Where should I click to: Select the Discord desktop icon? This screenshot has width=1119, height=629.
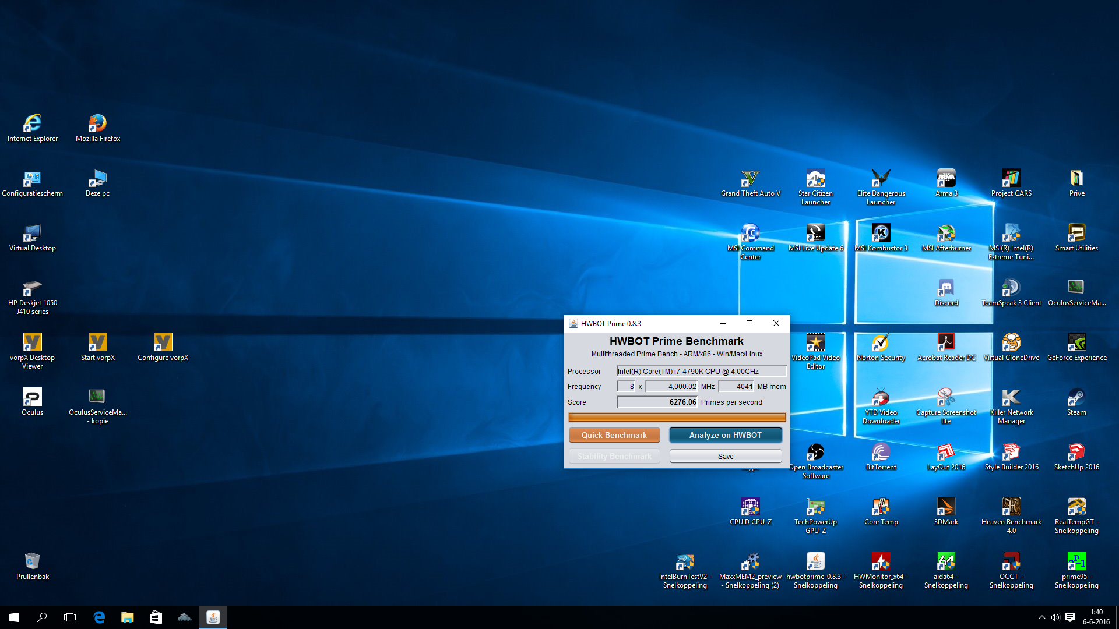pyautogui.click(x=946, y=292)
